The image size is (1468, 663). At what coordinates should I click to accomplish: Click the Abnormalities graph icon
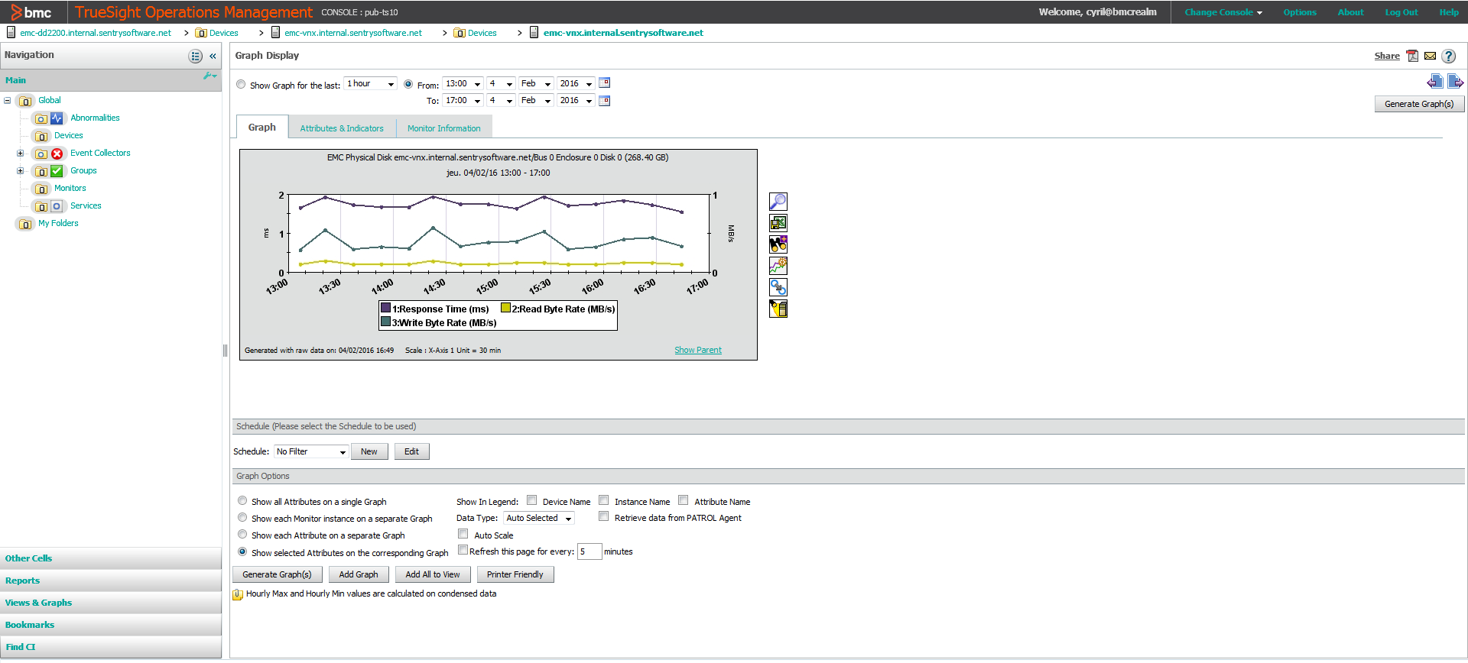pyautogui.click(x=57, y=118)
